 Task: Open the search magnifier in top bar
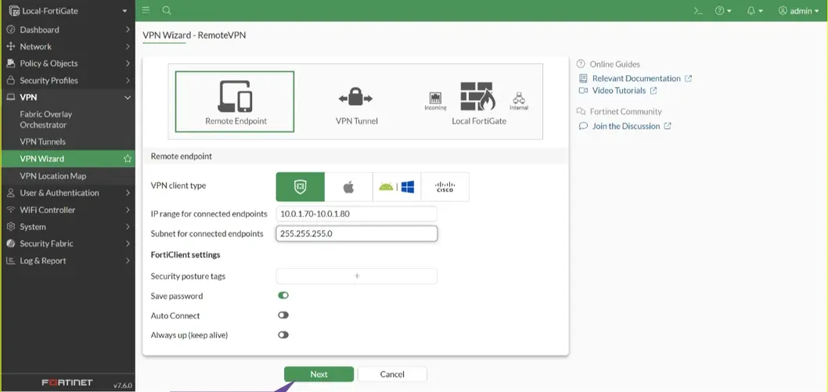(167, 10)
